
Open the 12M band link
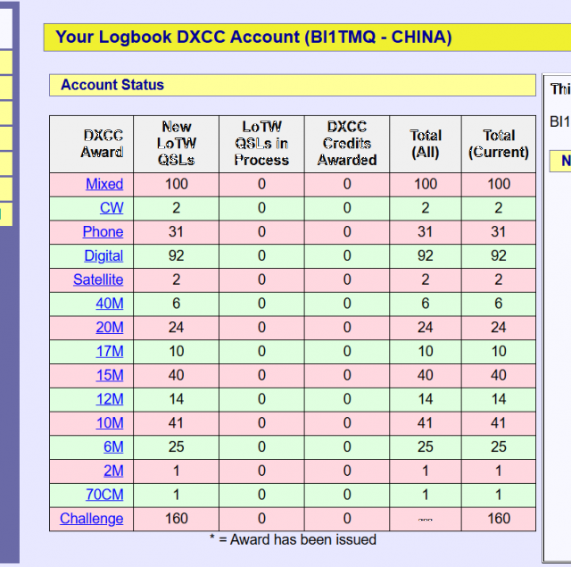[110, 399]
